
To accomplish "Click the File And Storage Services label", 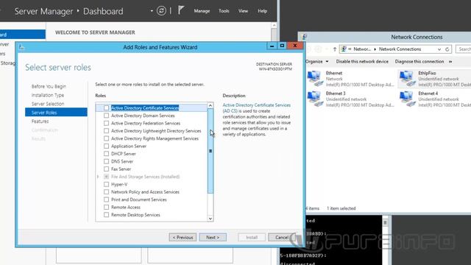I will click(x=146, y=177).
